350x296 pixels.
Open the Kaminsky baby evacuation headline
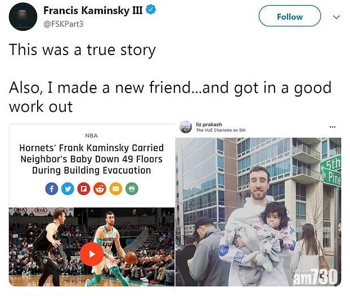tap(91, 159)
